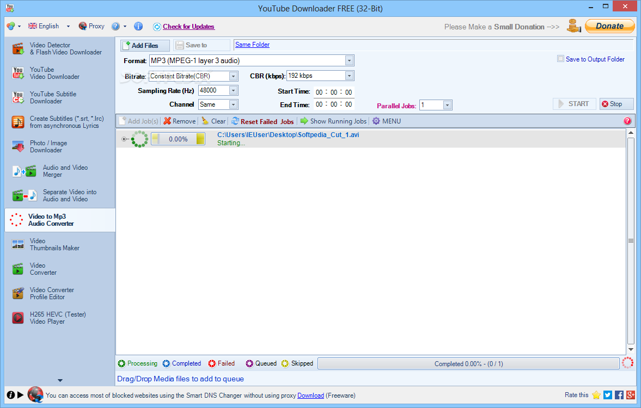Open the Proxy settings
The width and height of the screenshot is (641, 408).
tap(91, 26)
